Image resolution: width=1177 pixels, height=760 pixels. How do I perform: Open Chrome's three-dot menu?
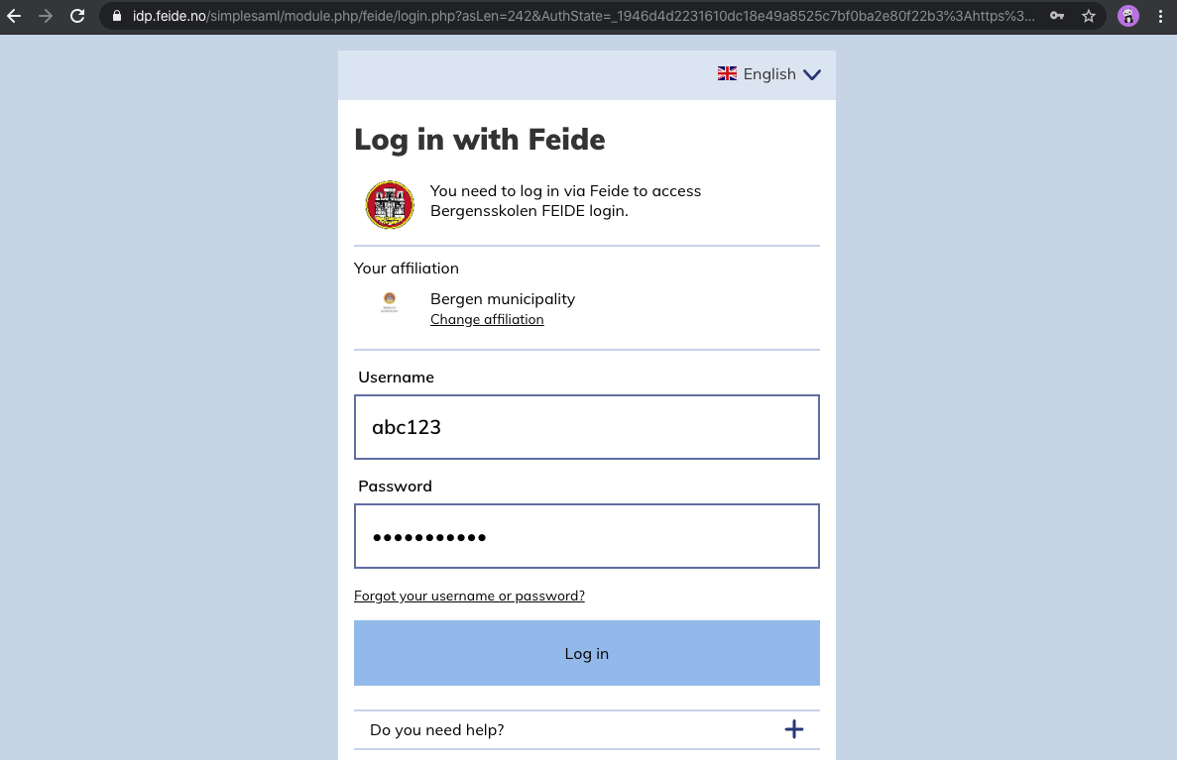click(x=1160, y=16)
